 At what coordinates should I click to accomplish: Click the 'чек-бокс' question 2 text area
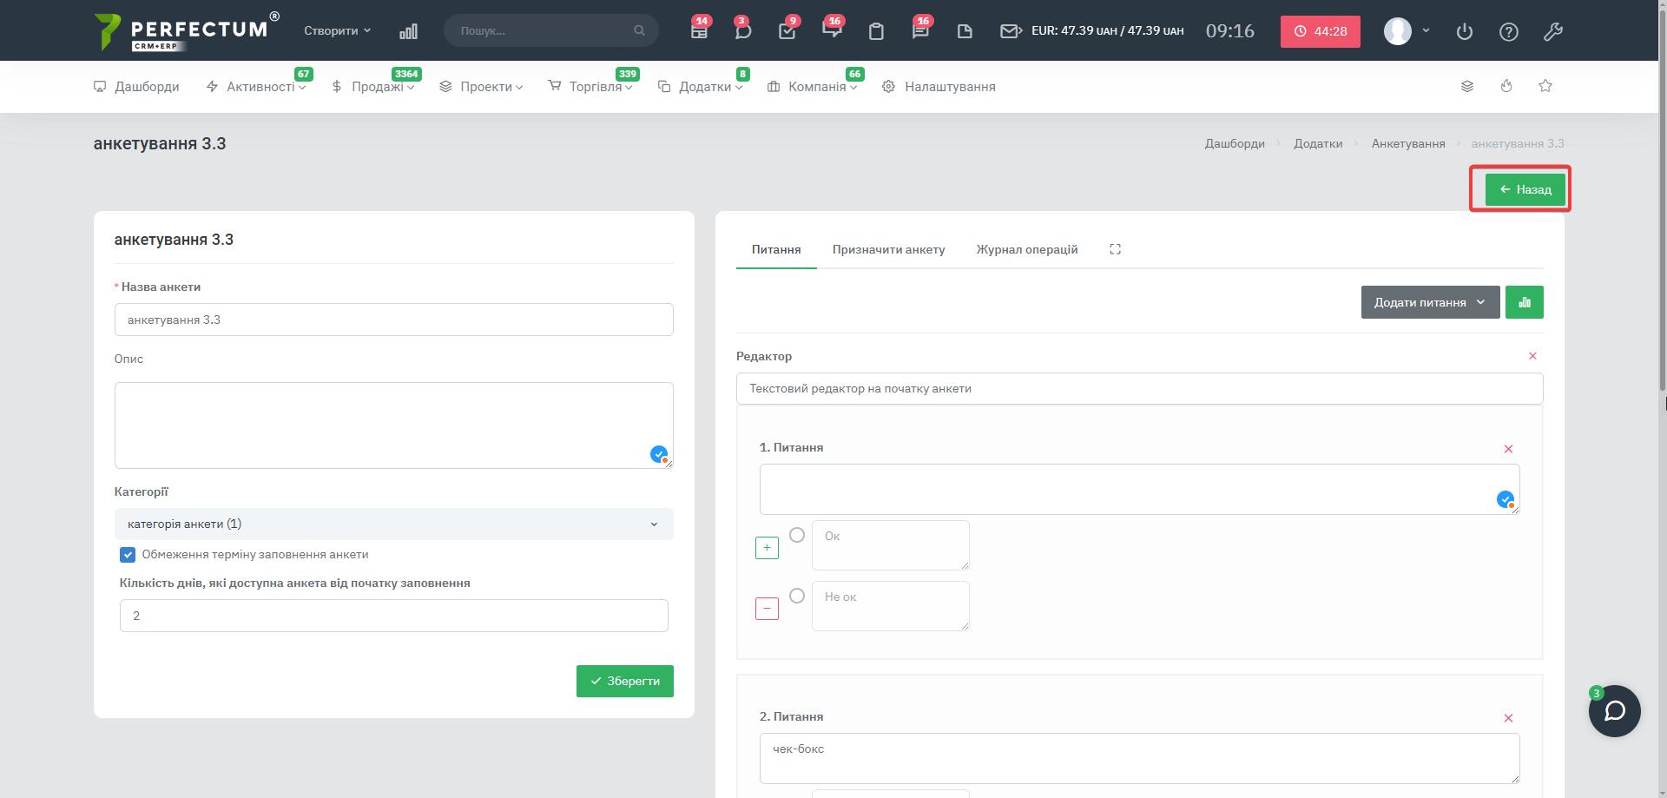[x=1139, y=758]
